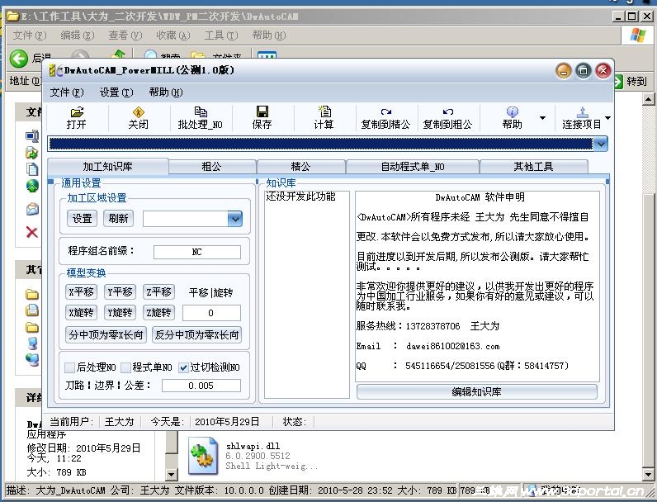This screenshot has height=502, width=657.
Task: Click the Y平移 button
Action: point(120,291)
